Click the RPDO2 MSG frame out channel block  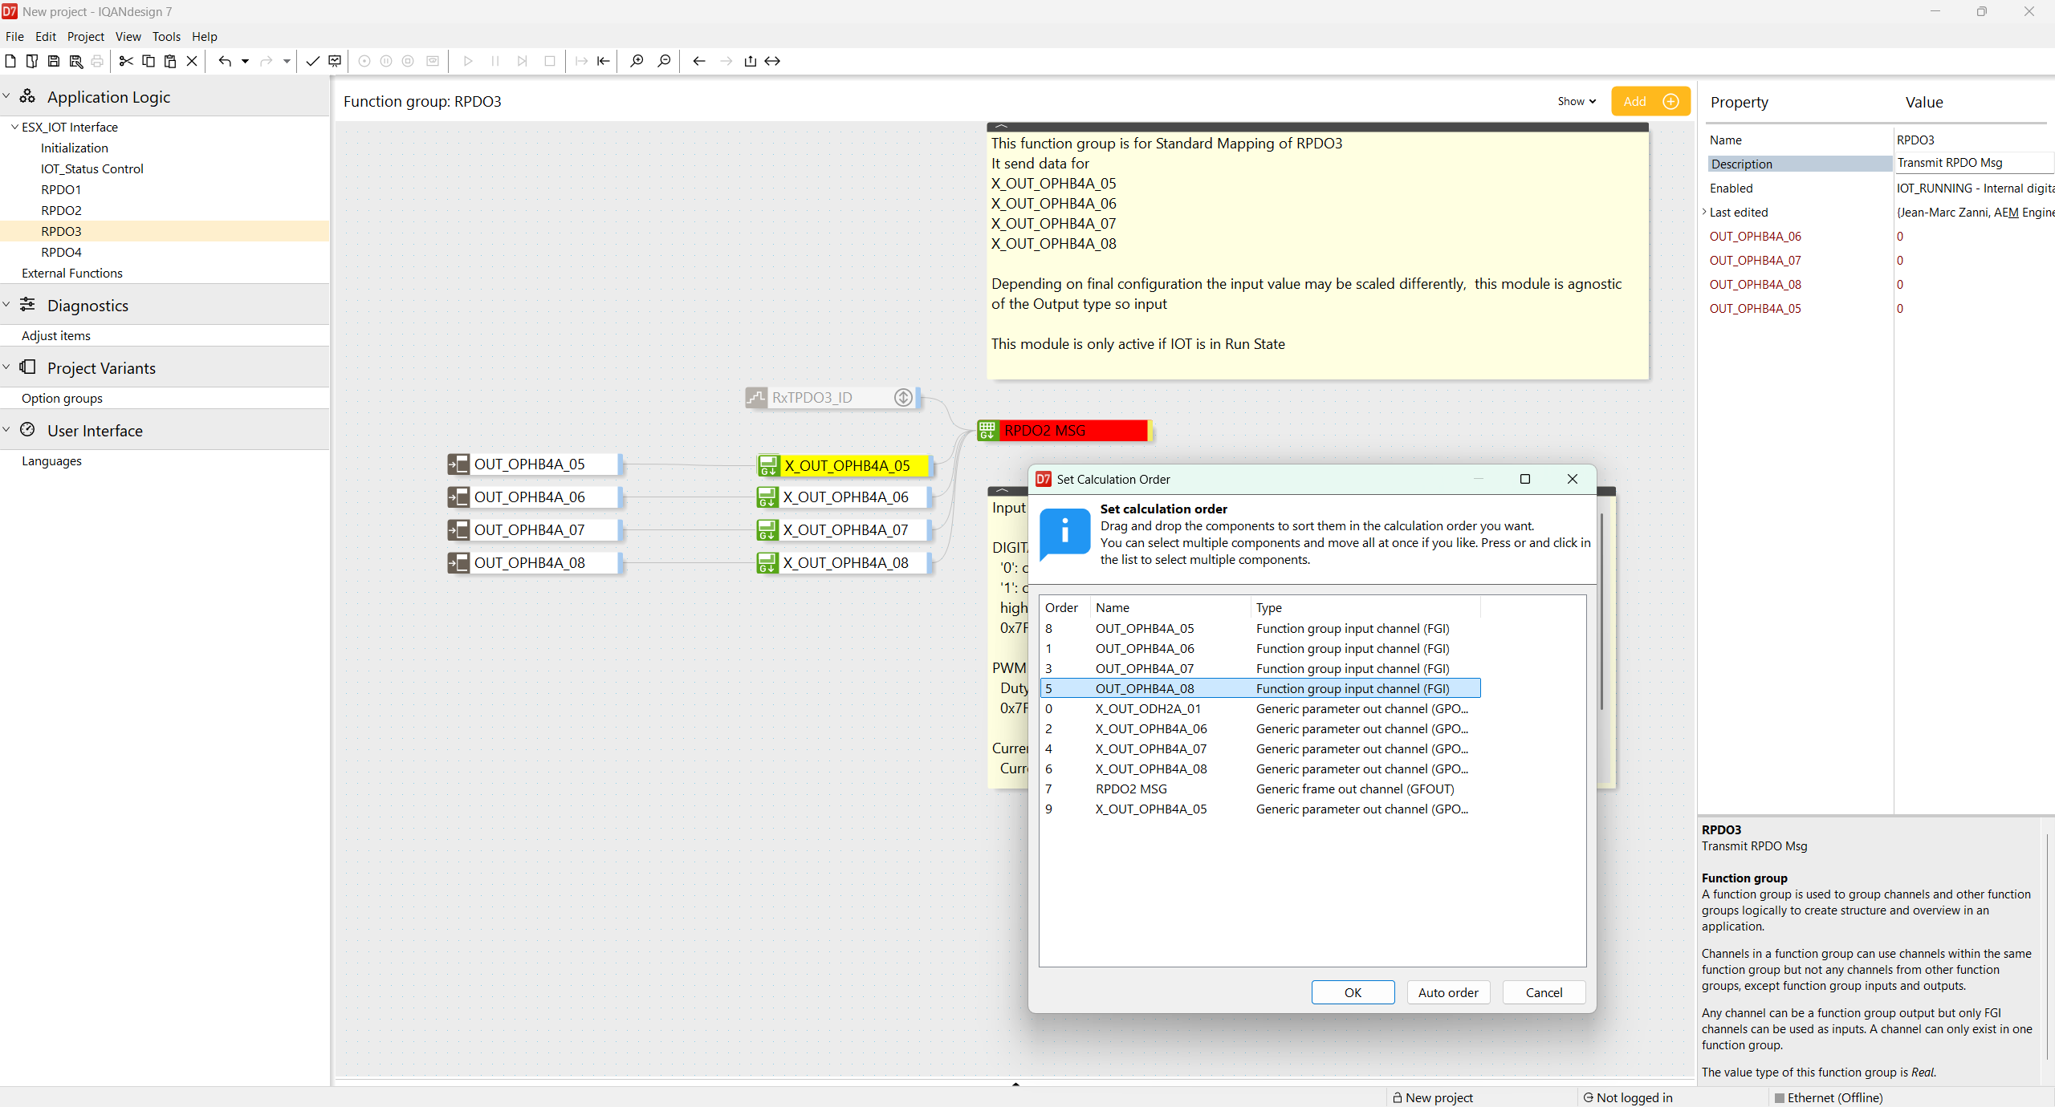1064,431
